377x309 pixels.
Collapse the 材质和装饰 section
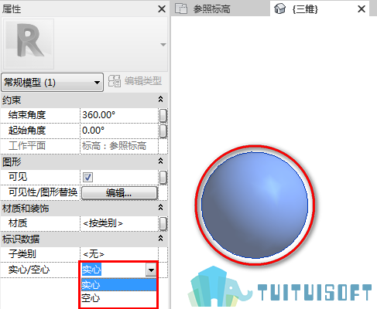pos(160,208)
